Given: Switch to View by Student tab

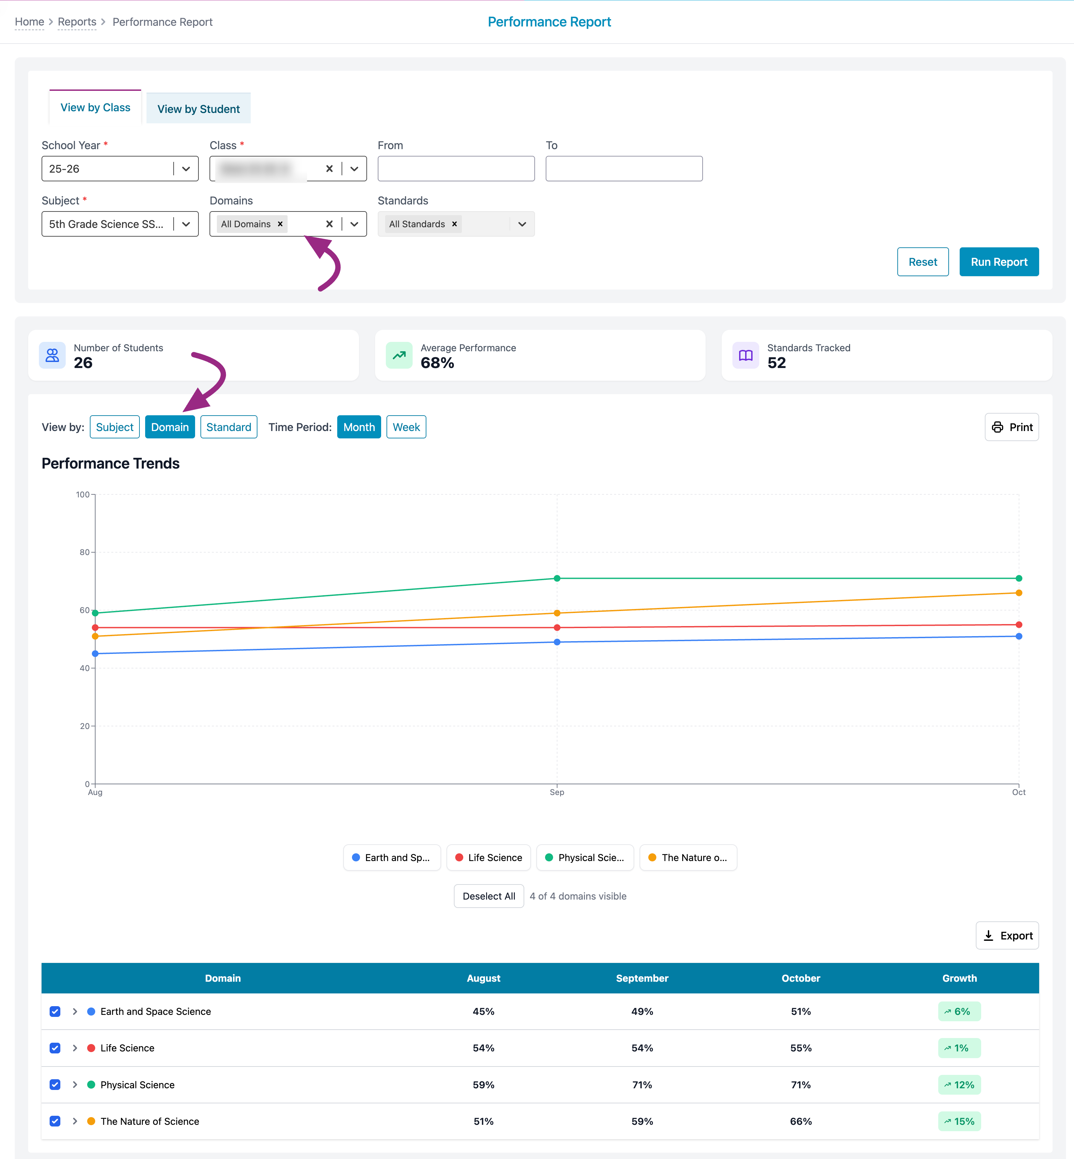Looking at the screenshot, I should tap(198, 109).
